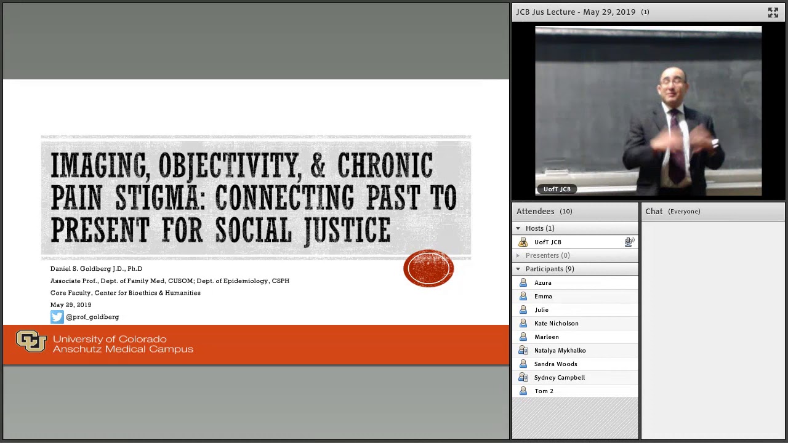
Task: Click Kate Nicholson's participant icon
Action: pyautogui.click(x=523, y=323)
